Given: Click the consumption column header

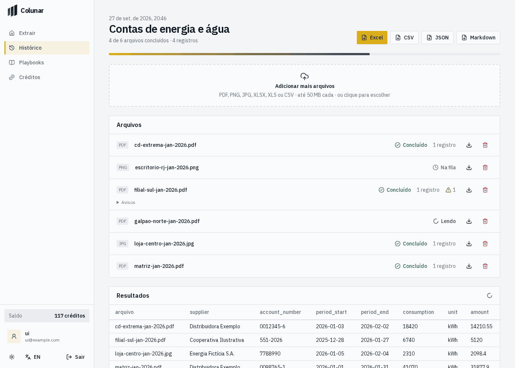Looking at the screenshot, I should tap(418, 312).
